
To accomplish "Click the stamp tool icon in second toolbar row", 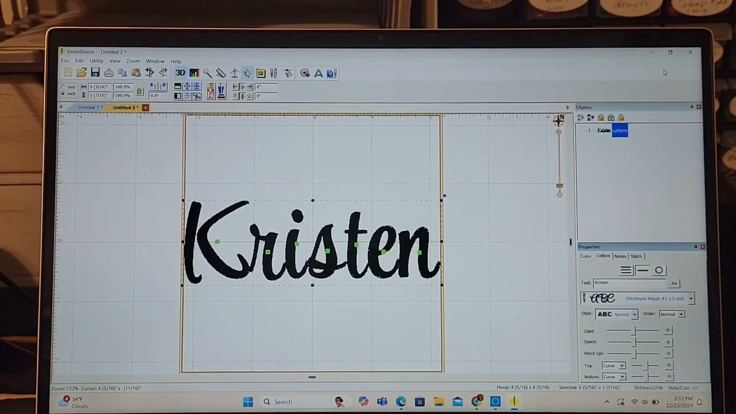I will 221,91.
